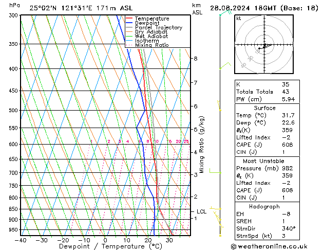Click the wind barb near 400 hPa
This screenshot has width=323, height=250.
click(223, 66)
